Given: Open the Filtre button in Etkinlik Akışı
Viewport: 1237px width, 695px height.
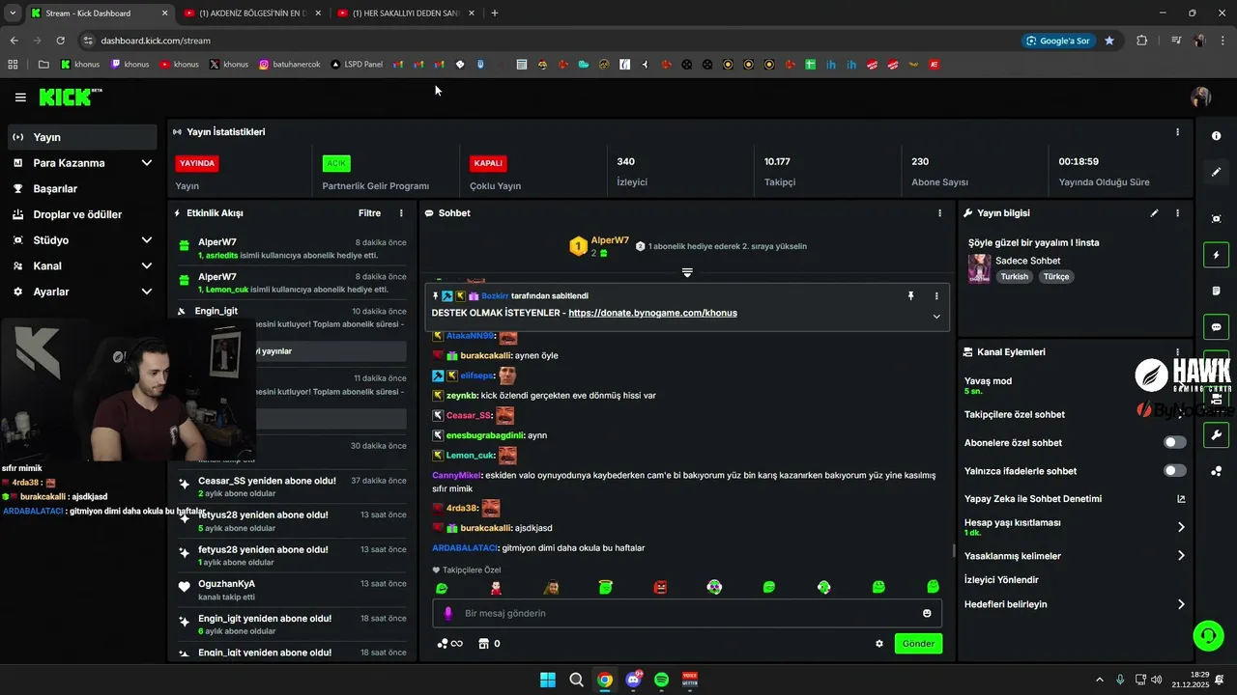Looking at the screenshot, I should [369, 213].
